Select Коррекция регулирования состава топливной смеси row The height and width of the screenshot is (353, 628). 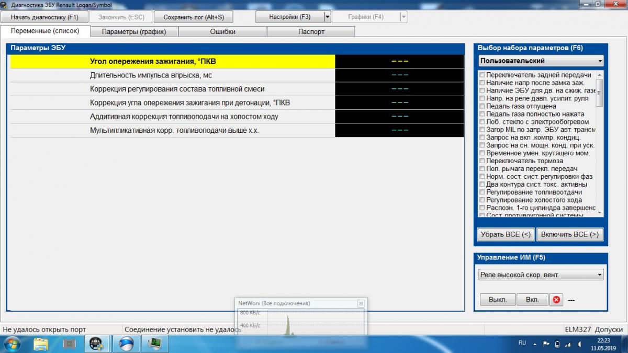237,89
